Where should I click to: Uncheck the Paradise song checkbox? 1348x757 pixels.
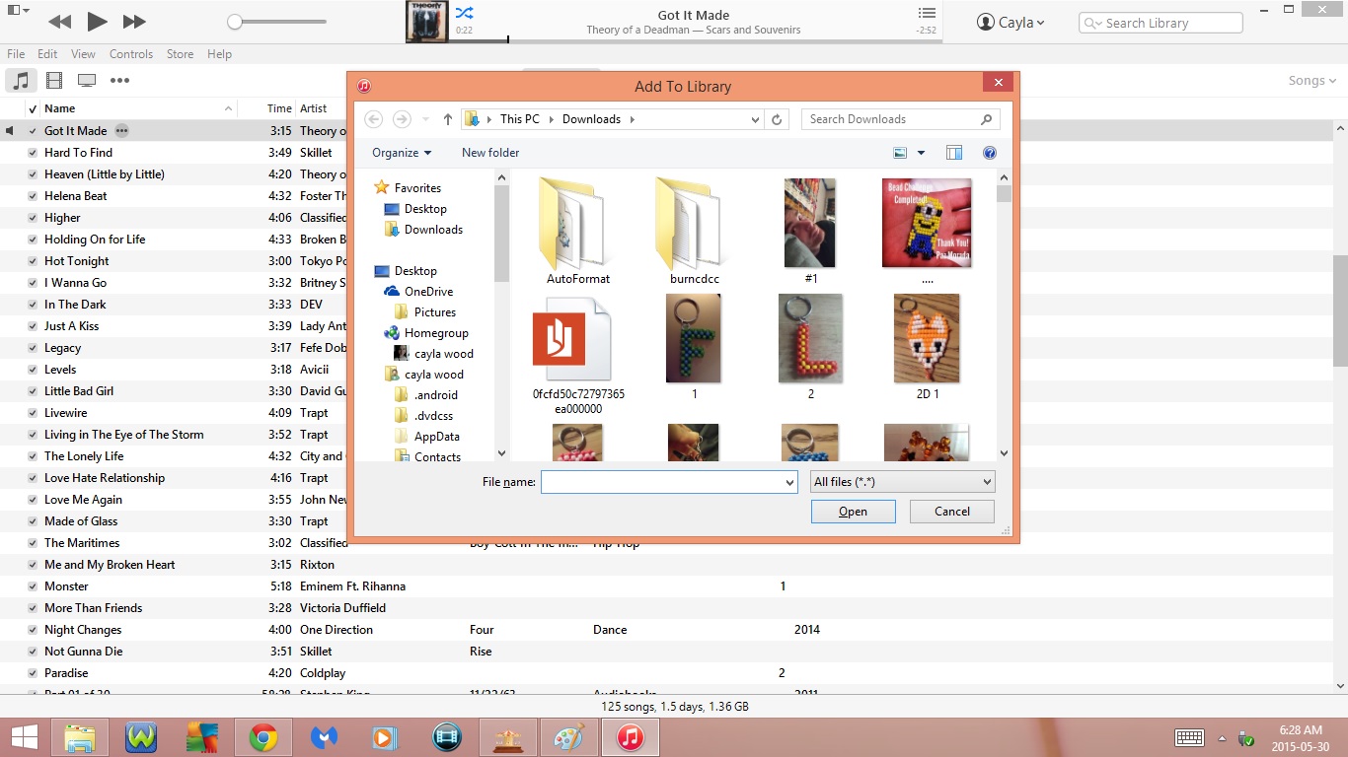click(33, 673)
